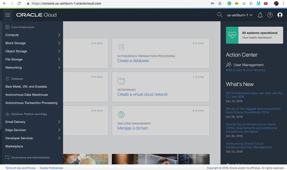
Task: Click the Networking card folder icon
Action: coord(121,81)
